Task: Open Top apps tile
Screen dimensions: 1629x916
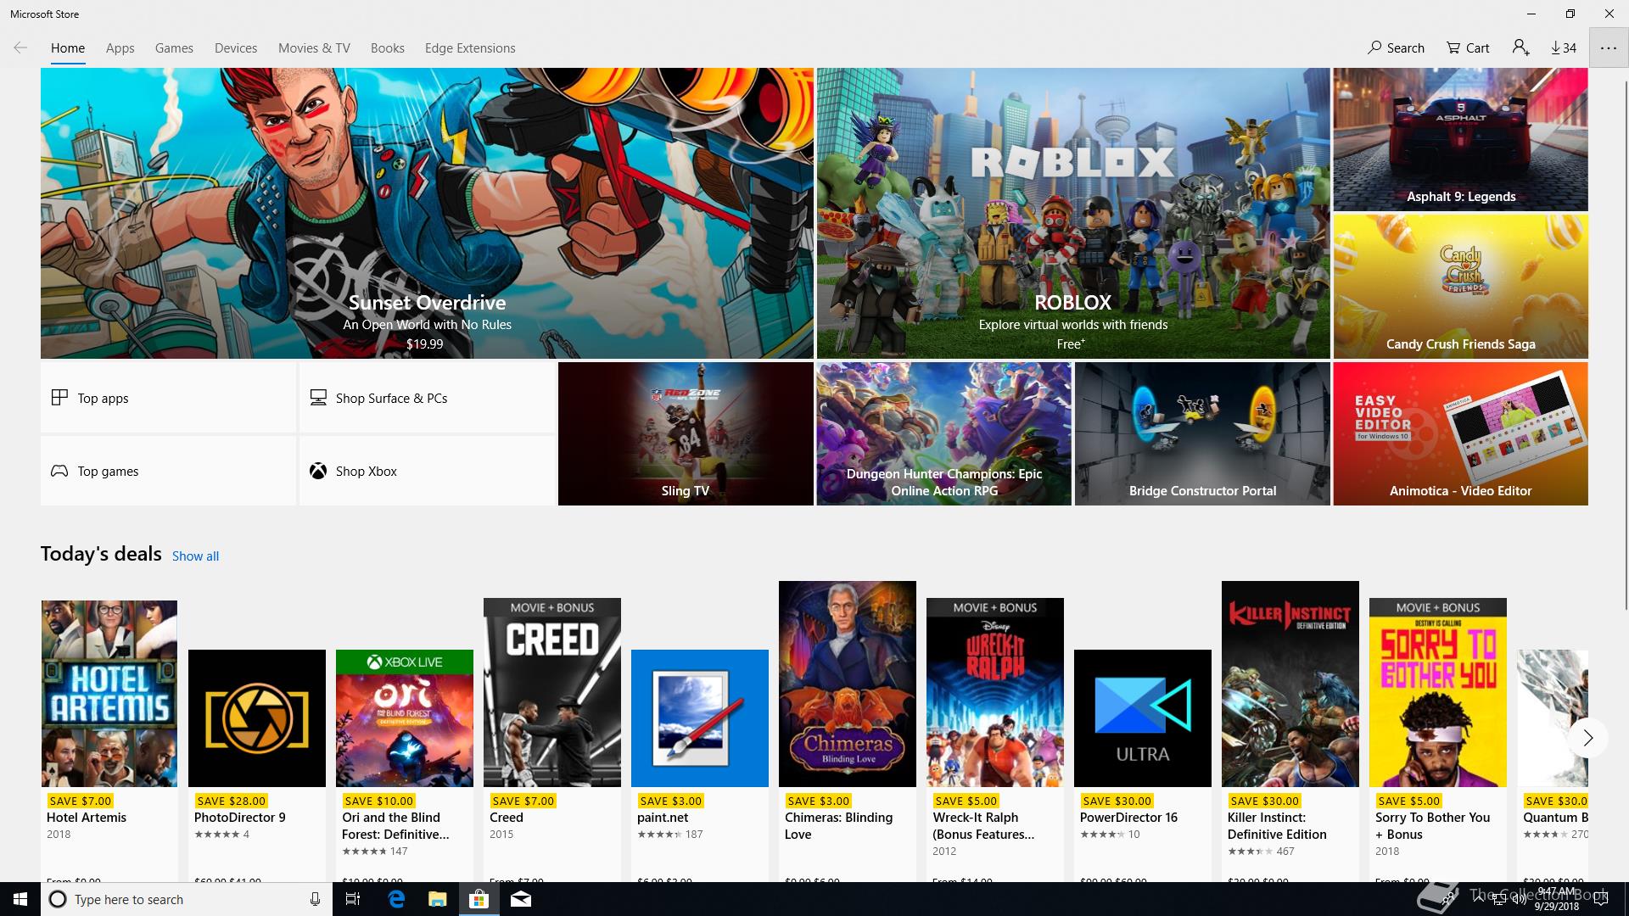Action: click(x=168, y=398)
